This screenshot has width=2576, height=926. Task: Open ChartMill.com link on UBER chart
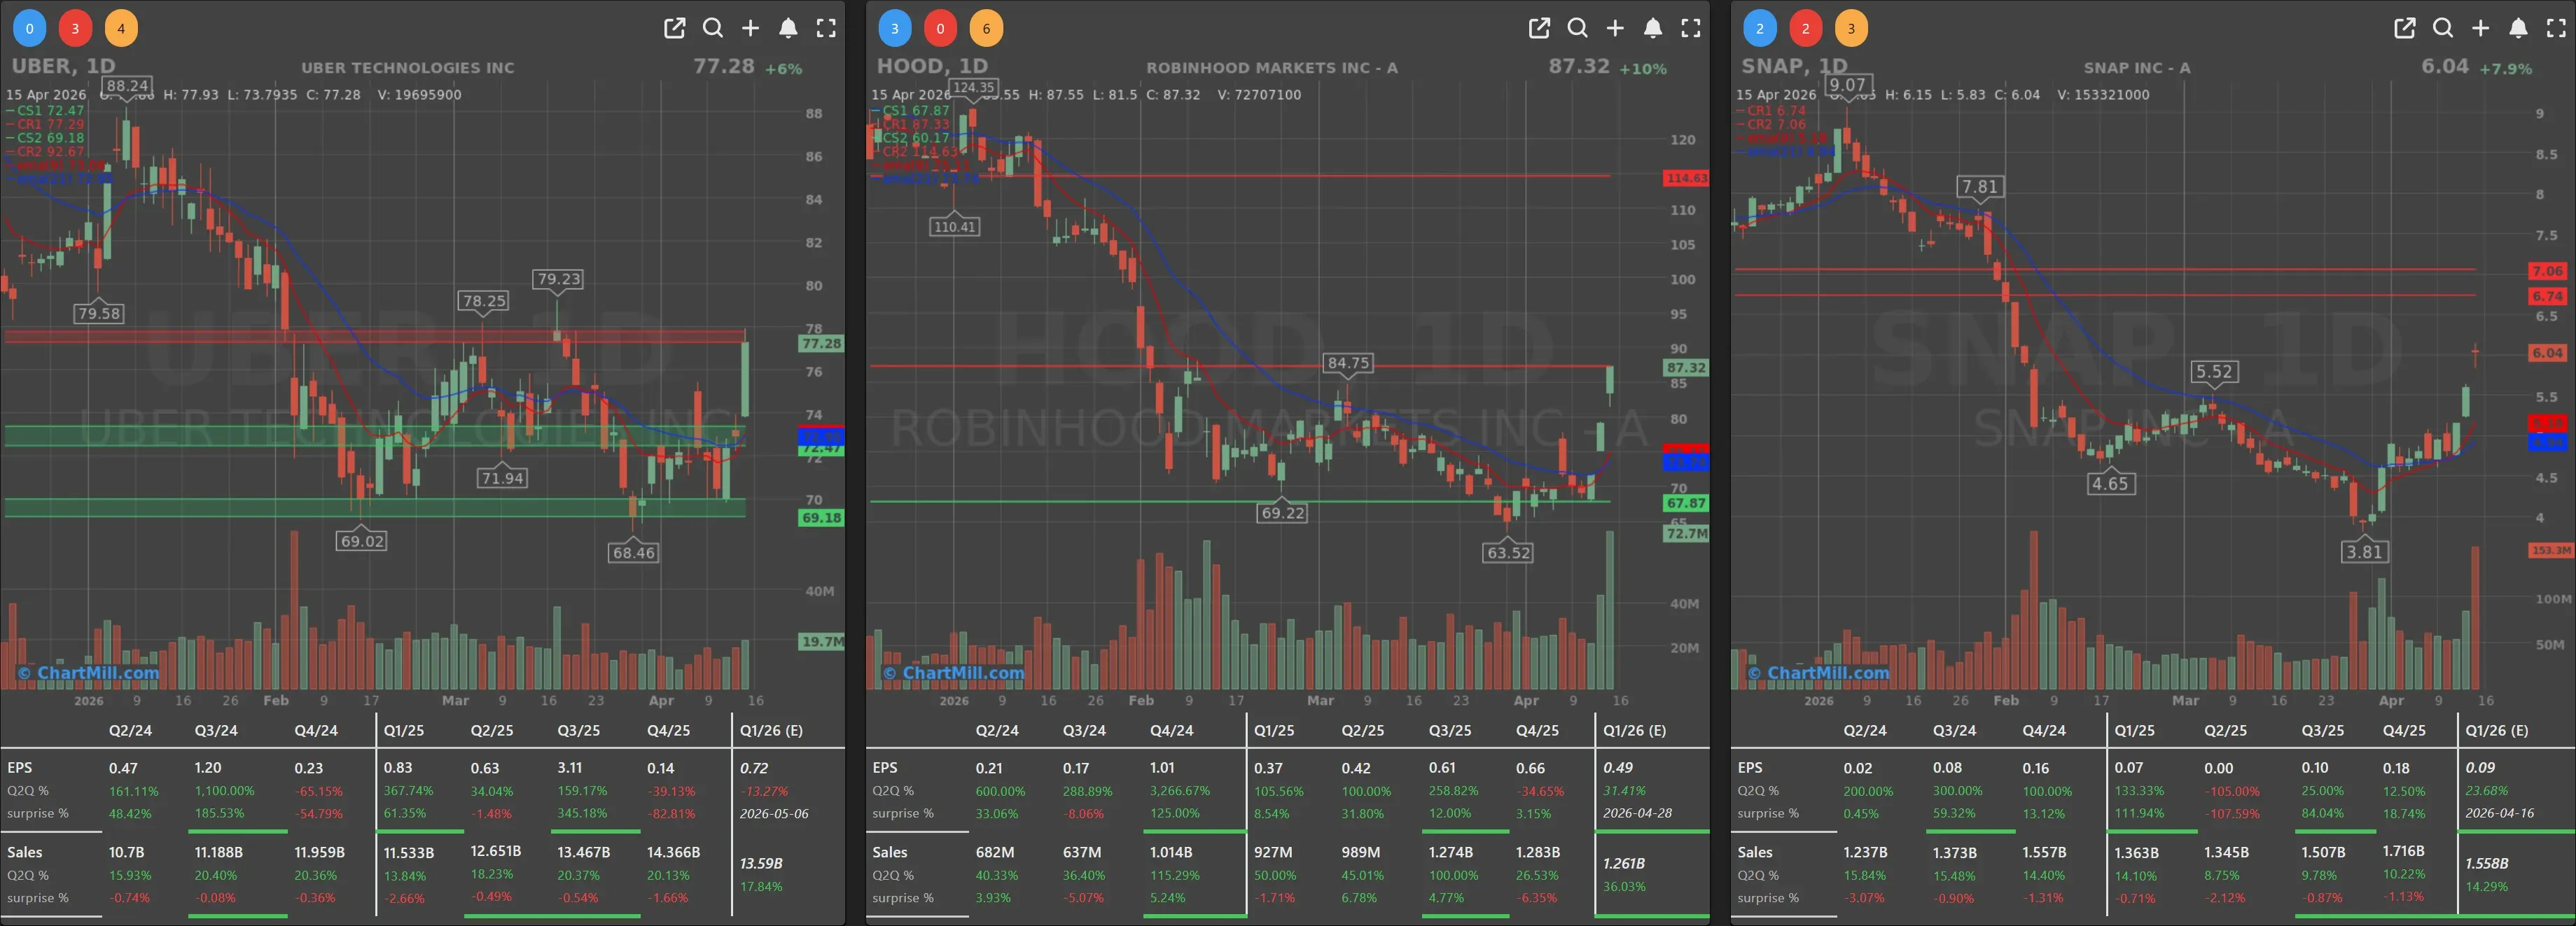coord(89,673)
